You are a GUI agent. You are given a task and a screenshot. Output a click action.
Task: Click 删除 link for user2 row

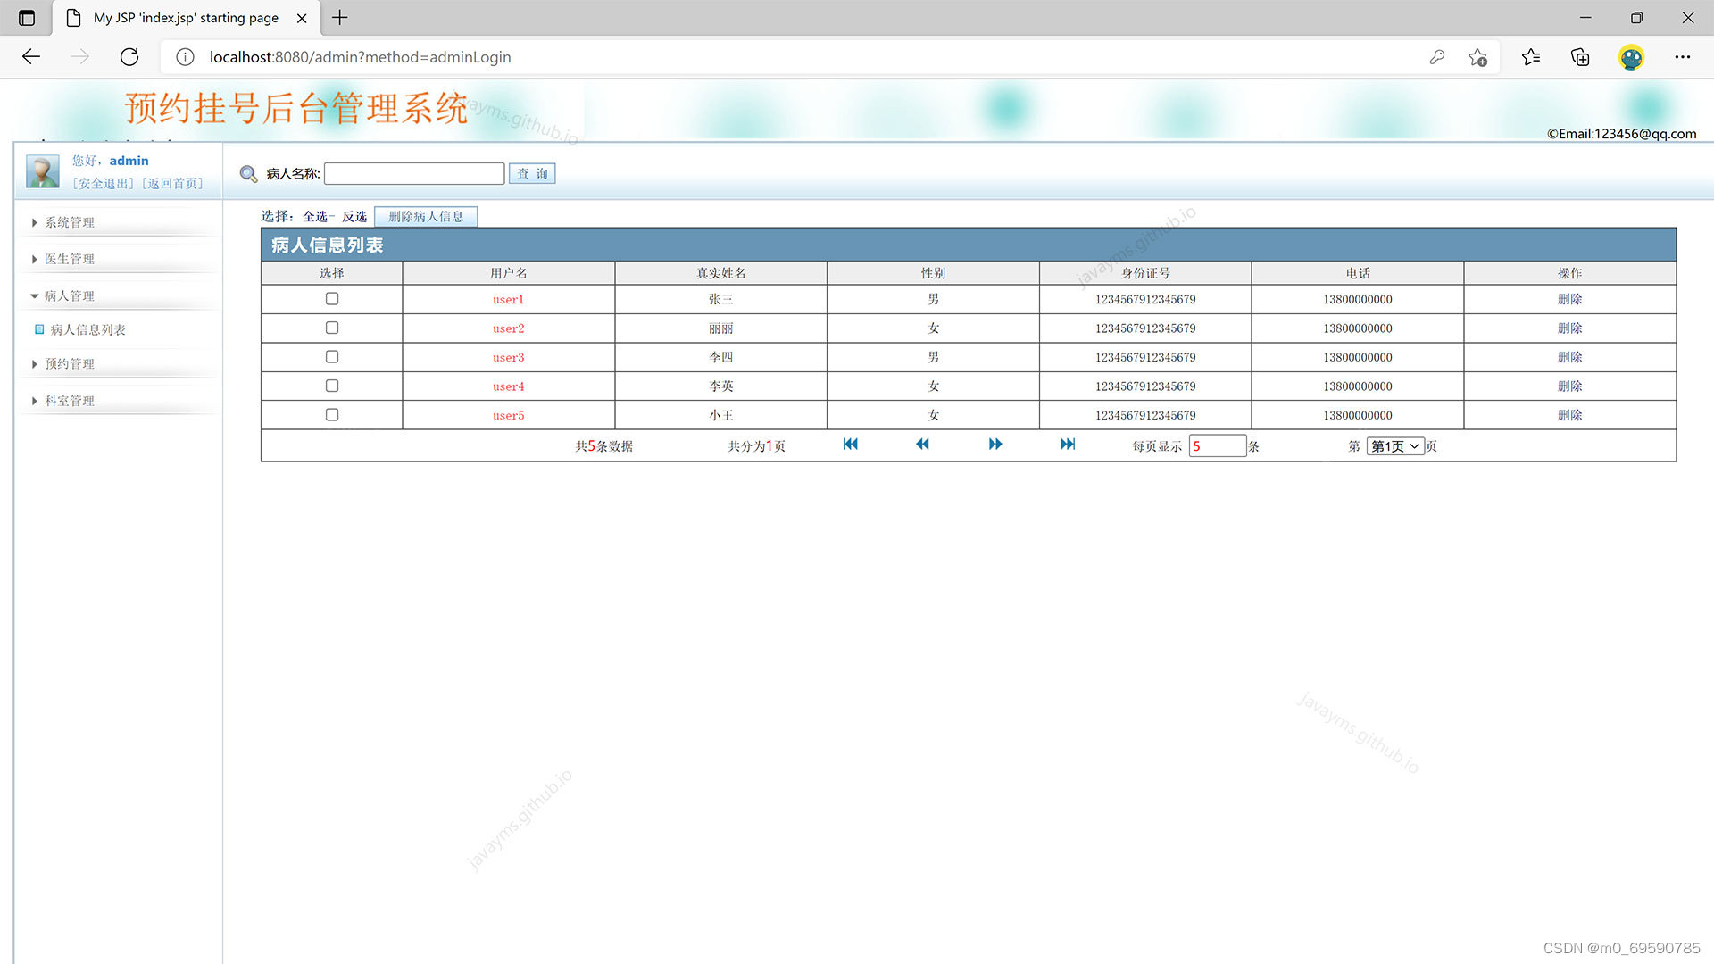[1569, 328]
